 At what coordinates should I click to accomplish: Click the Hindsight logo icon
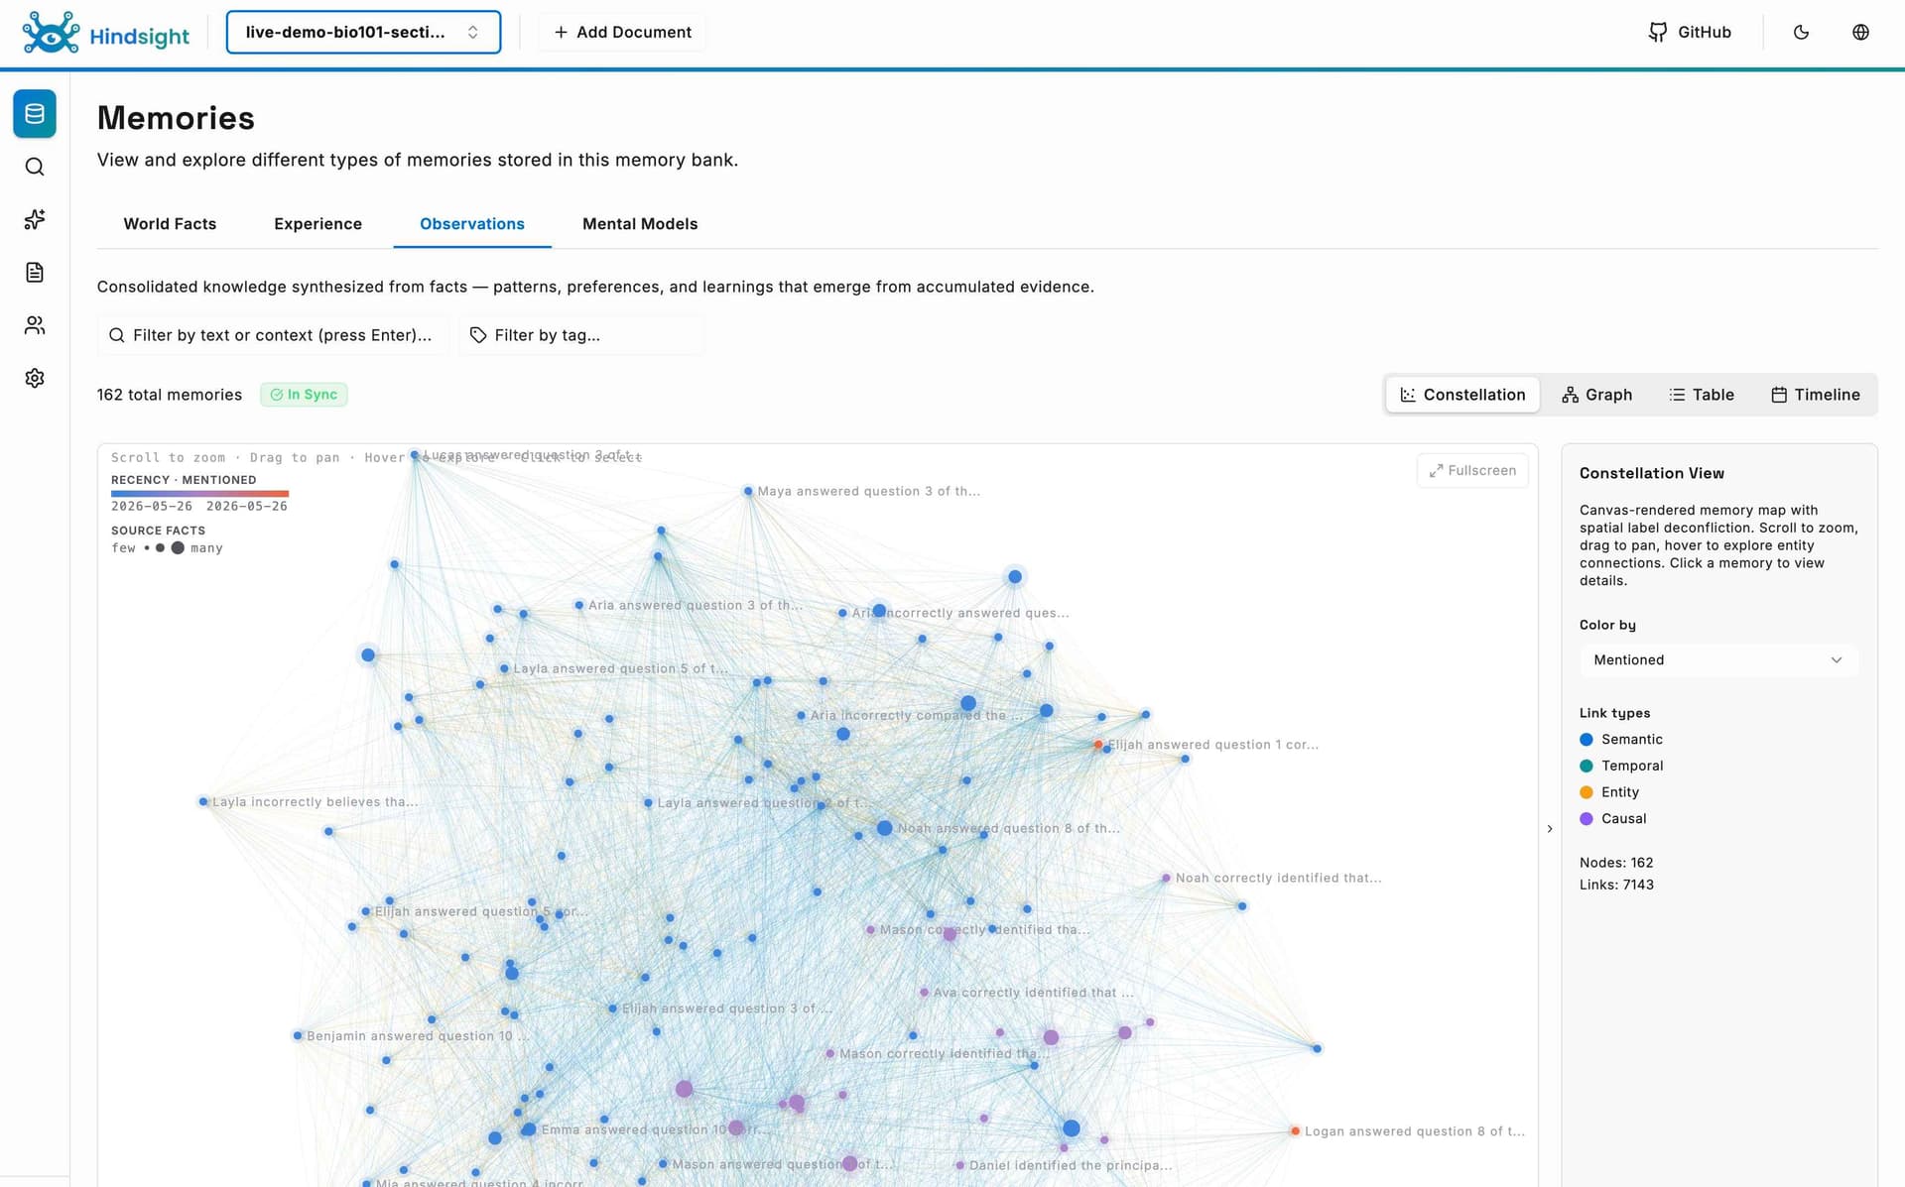[51, 32]
